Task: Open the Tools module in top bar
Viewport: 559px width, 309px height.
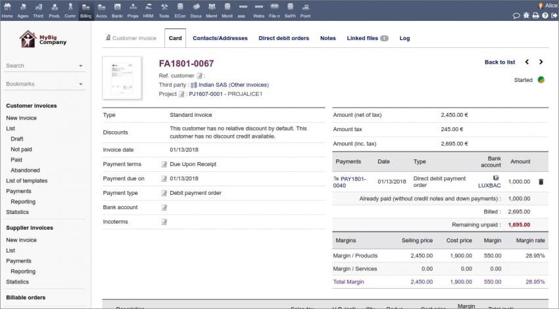Action: (x=164, y=10)
